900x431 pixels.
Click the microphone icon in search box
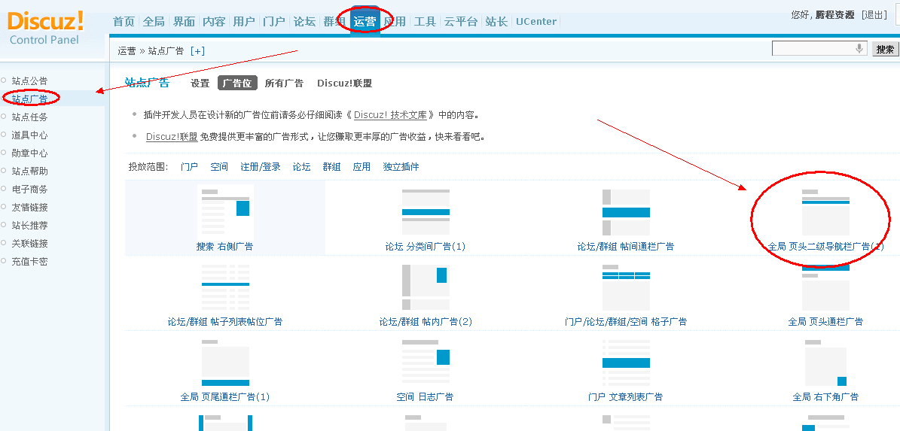pyautogui.click(x=859, y=49)
